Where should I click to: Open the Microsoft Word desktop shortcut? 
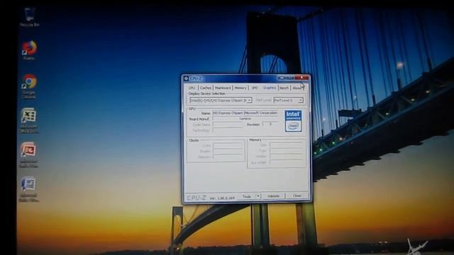click(28, 189)
